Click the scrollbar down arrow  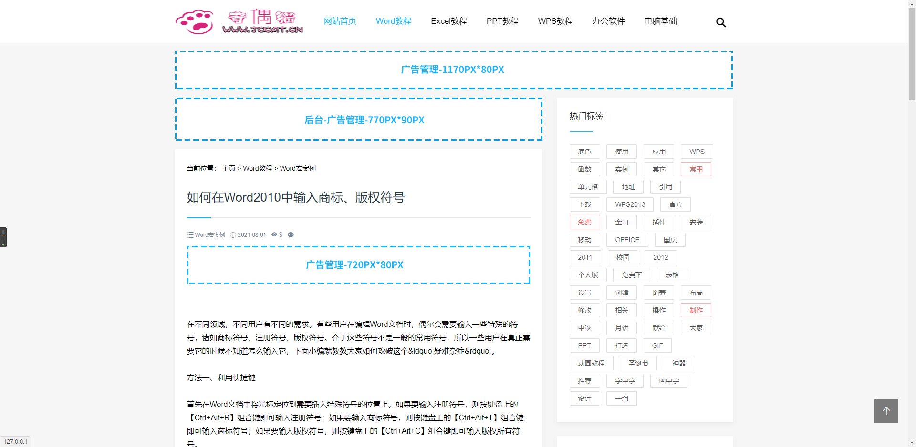(912, 443)
